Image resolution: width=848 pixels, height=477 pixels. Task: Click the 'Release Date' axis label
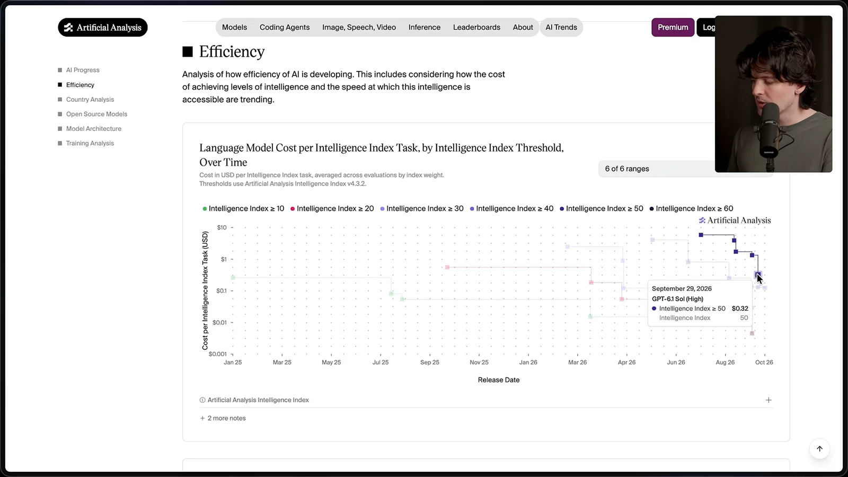499,380
